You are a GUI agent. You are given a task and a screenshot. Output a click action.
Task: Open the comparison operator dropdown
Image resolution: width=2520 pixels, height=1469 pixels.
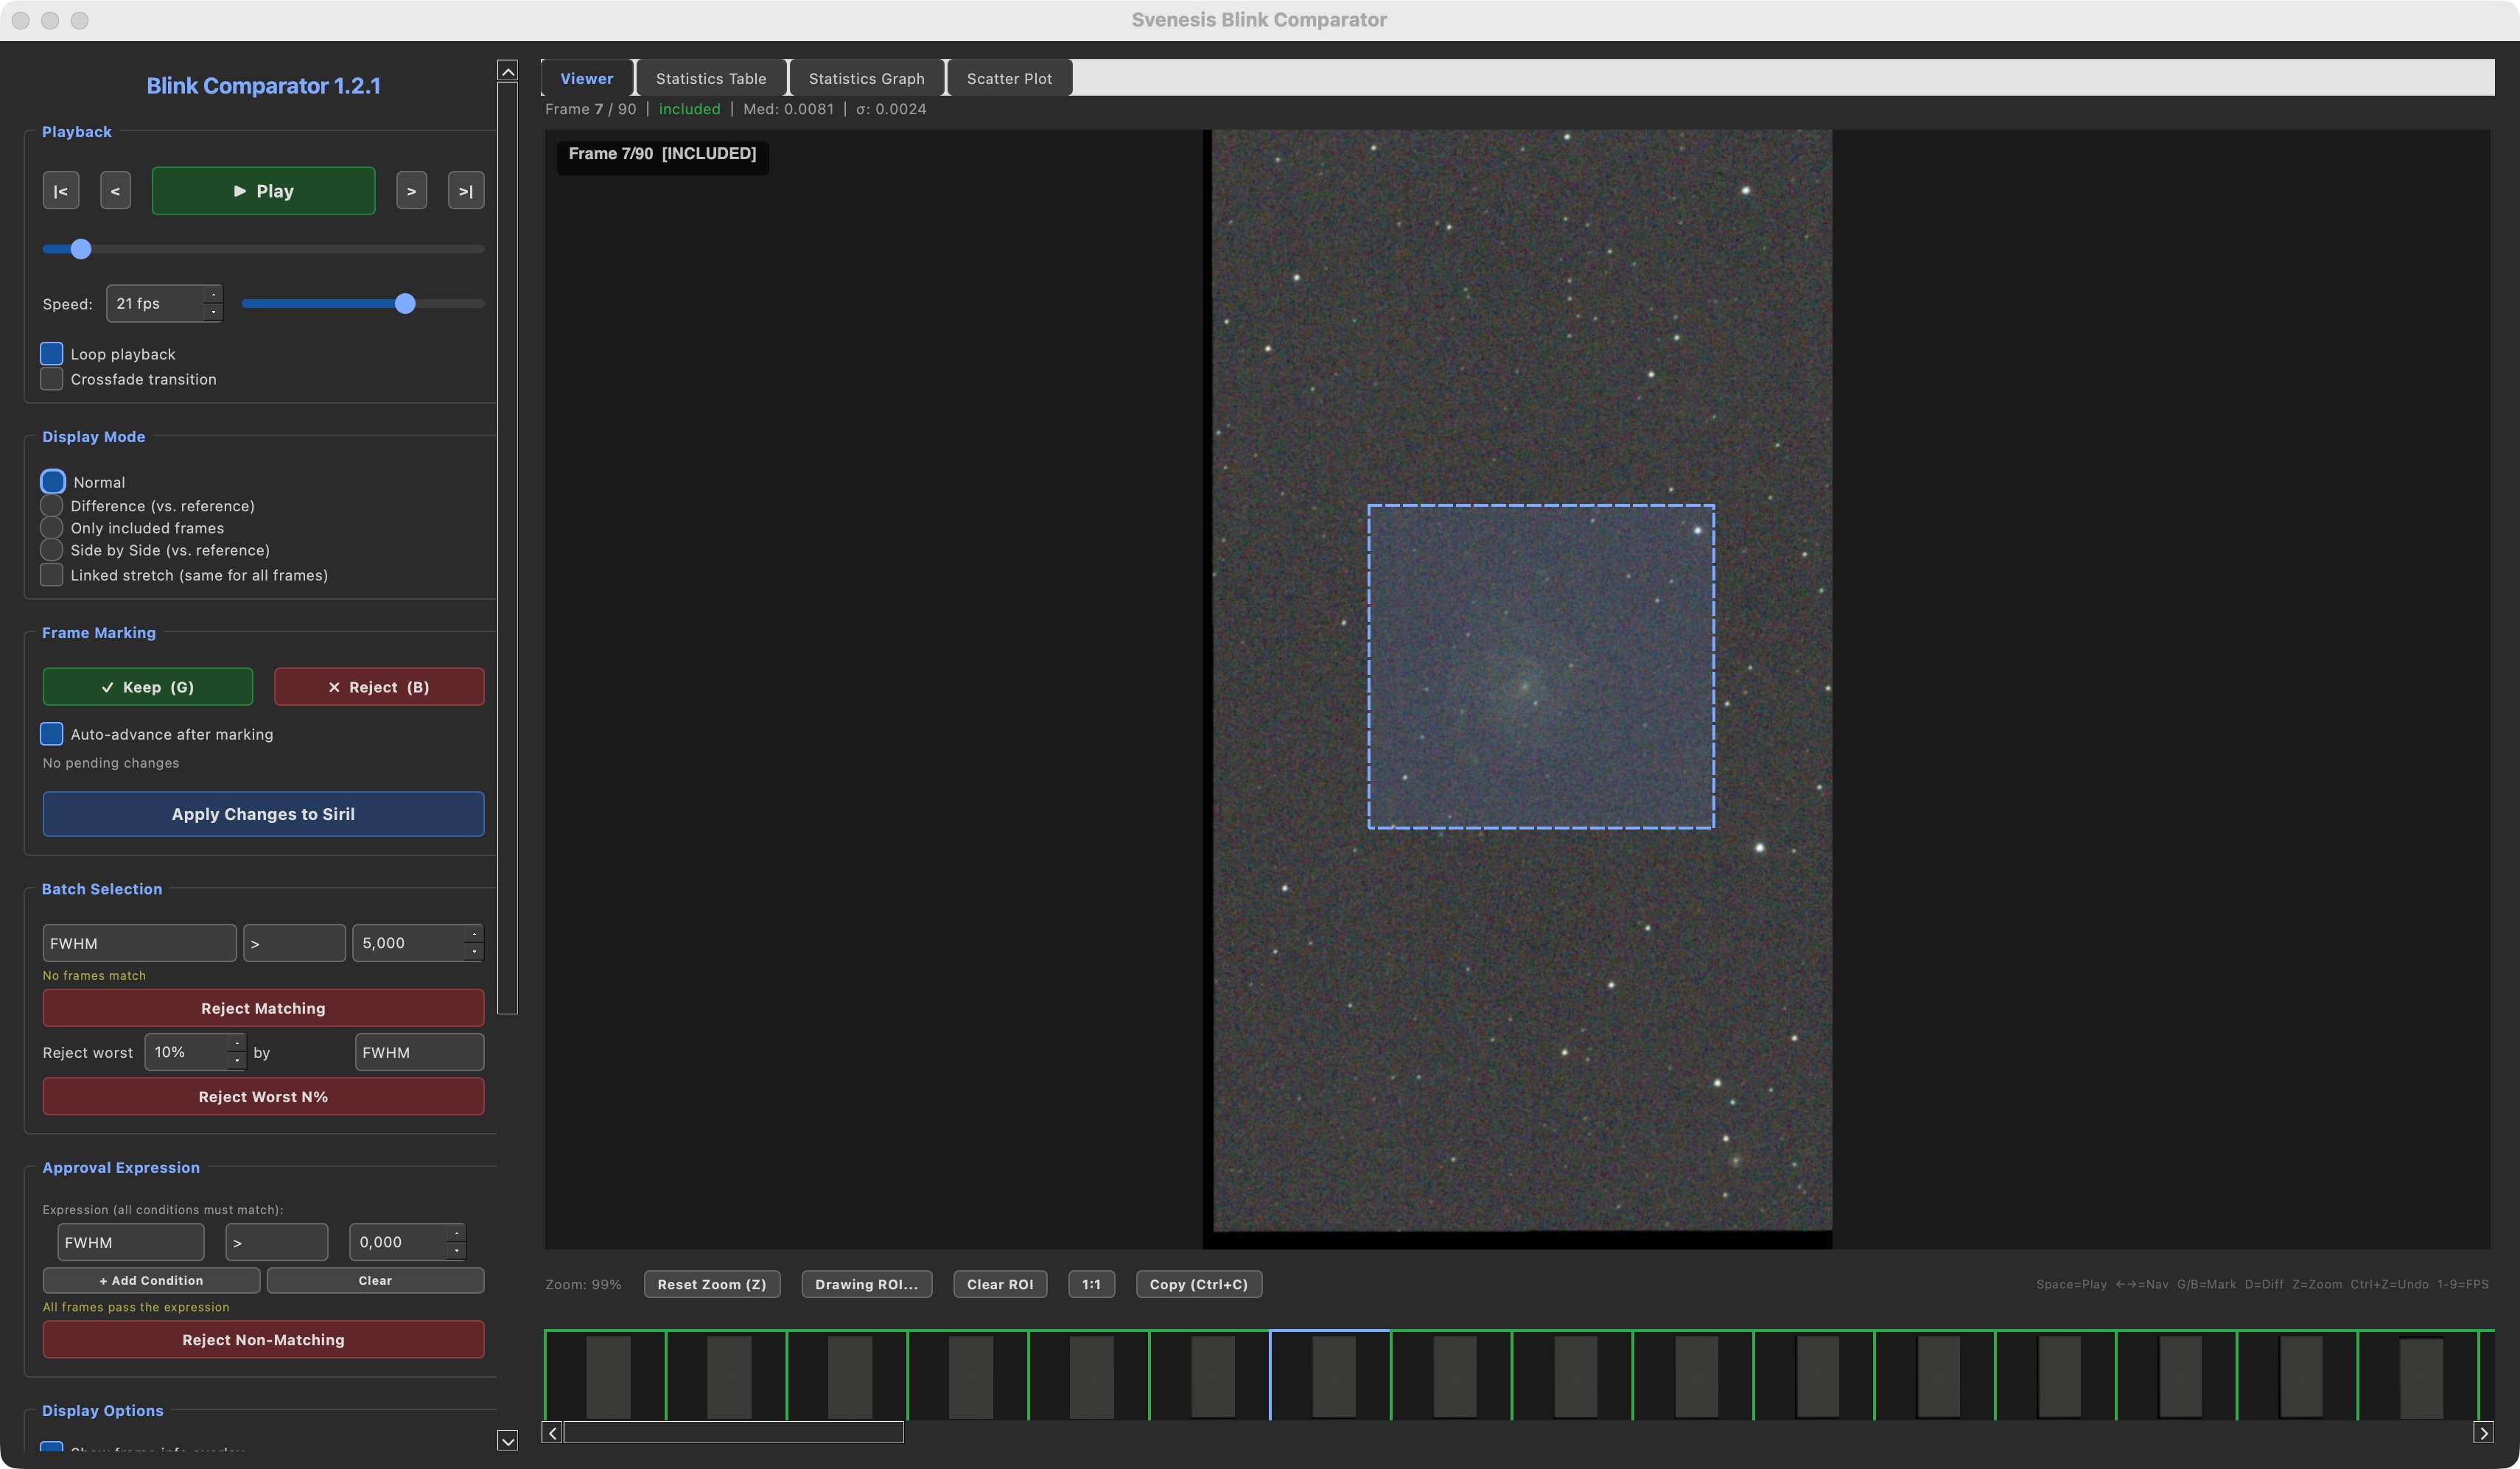pos(293,942)
